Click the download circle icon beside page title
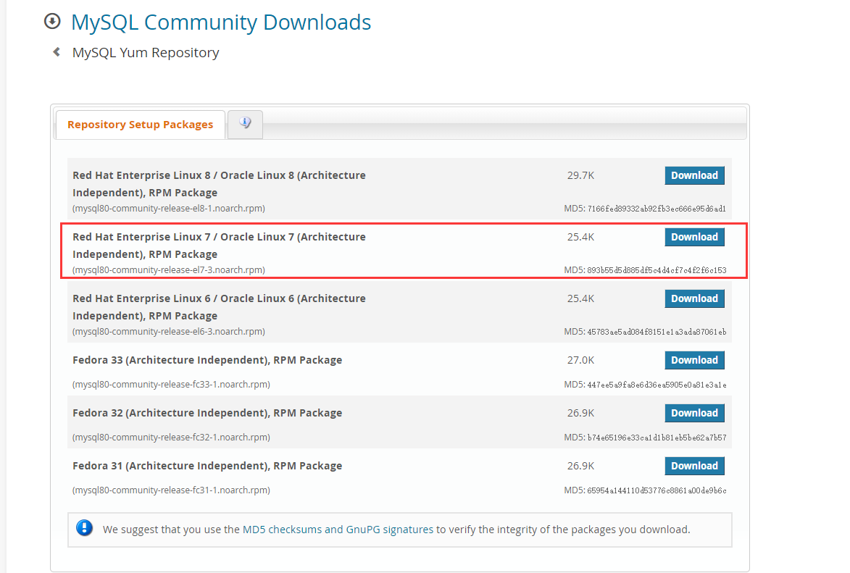 pyautogui.click(x=52, y=21)
